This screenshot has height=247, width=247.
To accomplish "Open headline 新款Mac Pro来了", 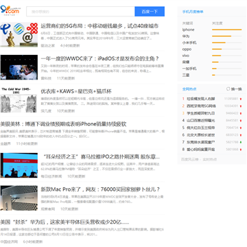I will point(100,189).
